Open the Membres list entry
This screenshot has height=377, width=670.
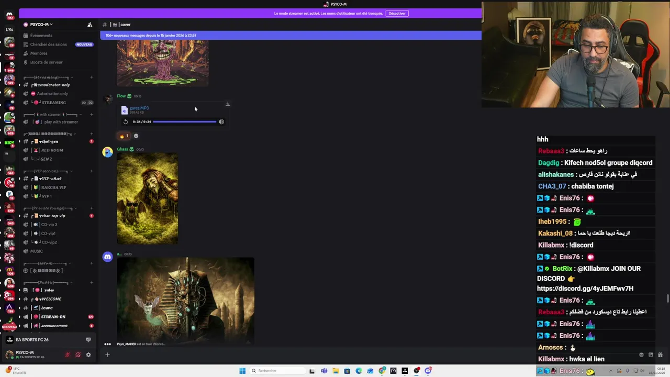[39, 53]
